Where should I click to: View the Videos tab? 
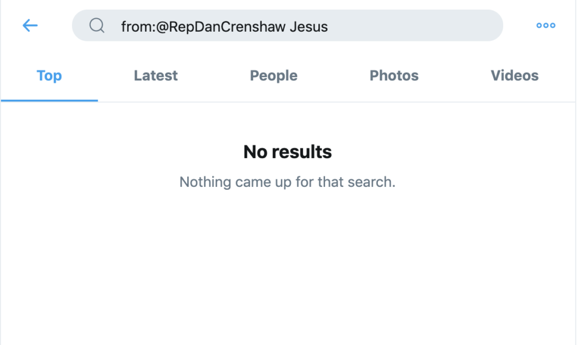pos(514,75)
